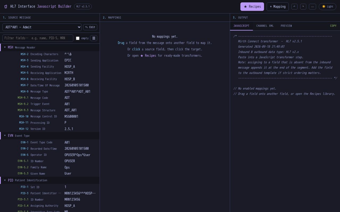The height and width of the screenshot is (212, 340).
Task: Click the MSH-9.2 Trigger Event row
Action: pos(50,104)
